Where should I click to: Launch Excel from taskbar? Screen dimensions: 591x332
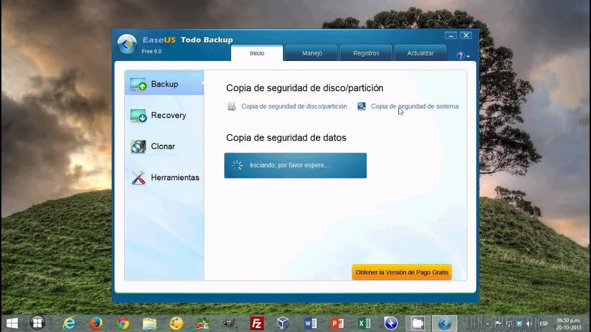[364, 323]
